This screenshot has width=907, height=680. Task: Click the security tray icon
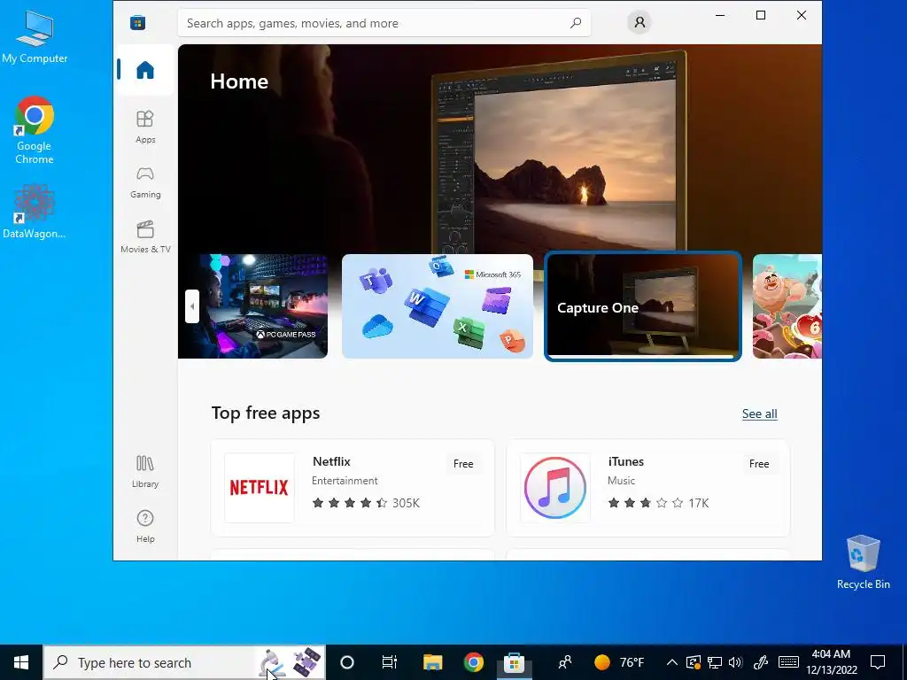[693, 662]
